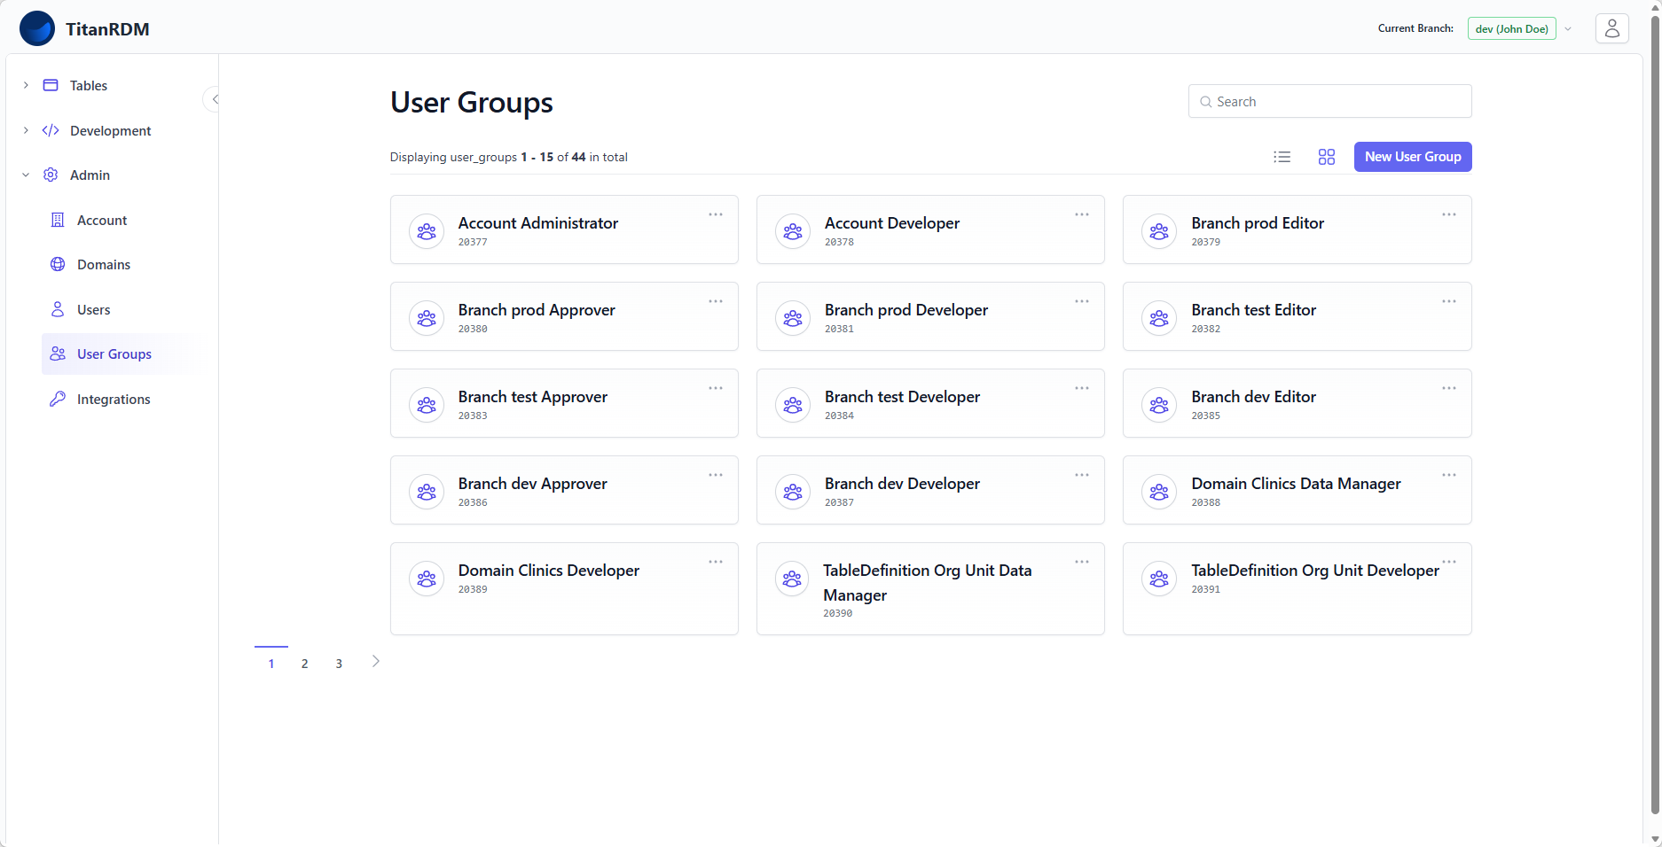Click the TitanRDM title text
1662x847 pixels.
(107, 29)
